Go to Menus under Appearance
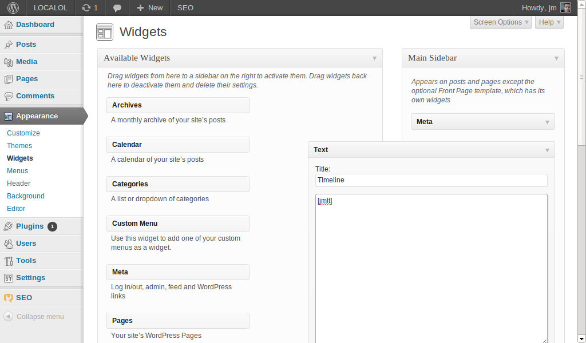 (18, 170)
